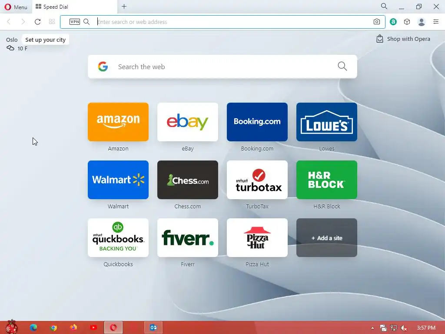Click the address bar search magnifier icon
Viewport: 445px width, 334px height.
coord(86,22)
